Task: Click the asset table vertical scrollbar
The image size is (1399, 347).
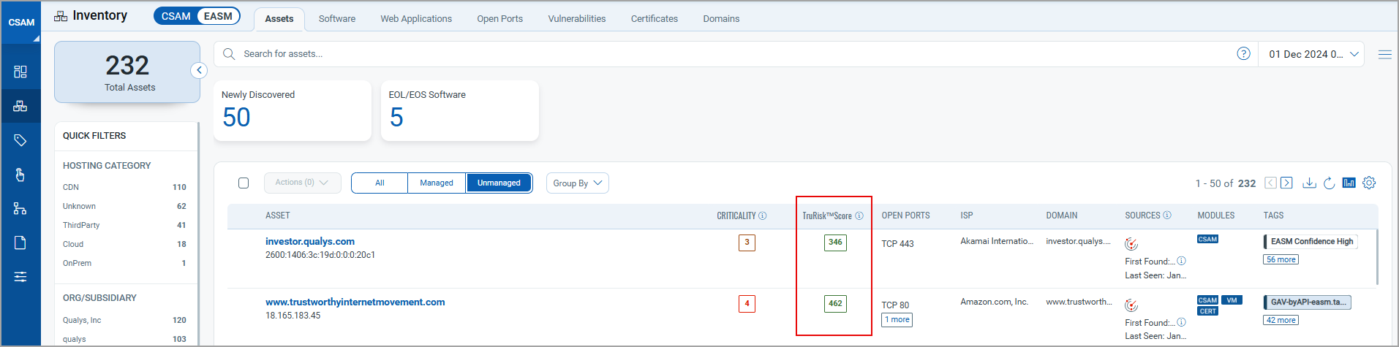Action: coord(1377,257)
